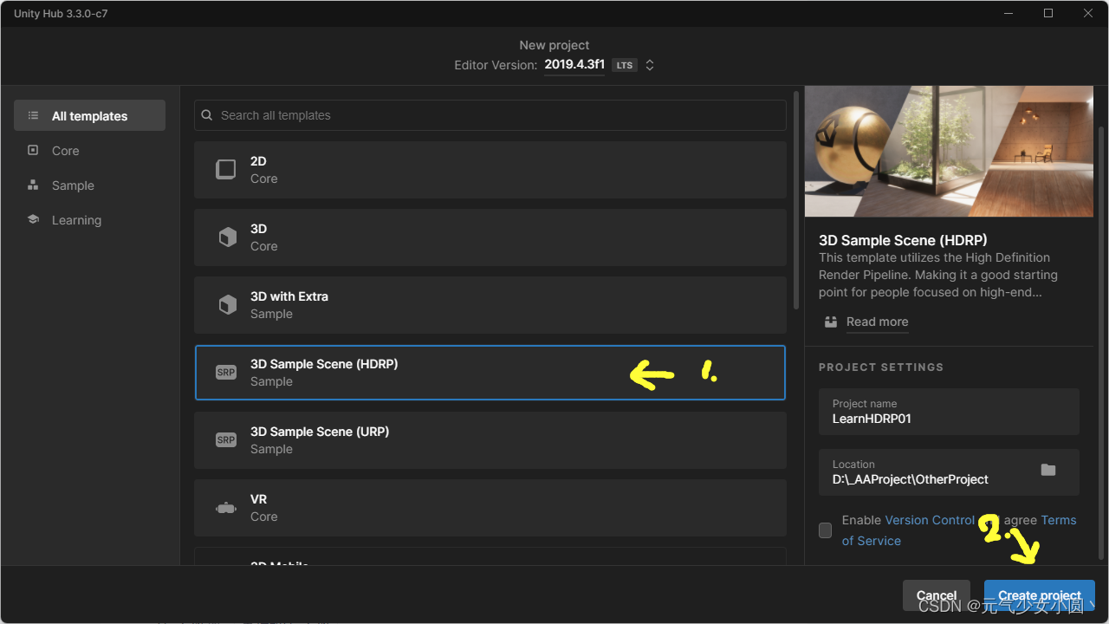Screen dimensions: 1109x624
Task: Click the Core category square icon
Action: [33, 150]
